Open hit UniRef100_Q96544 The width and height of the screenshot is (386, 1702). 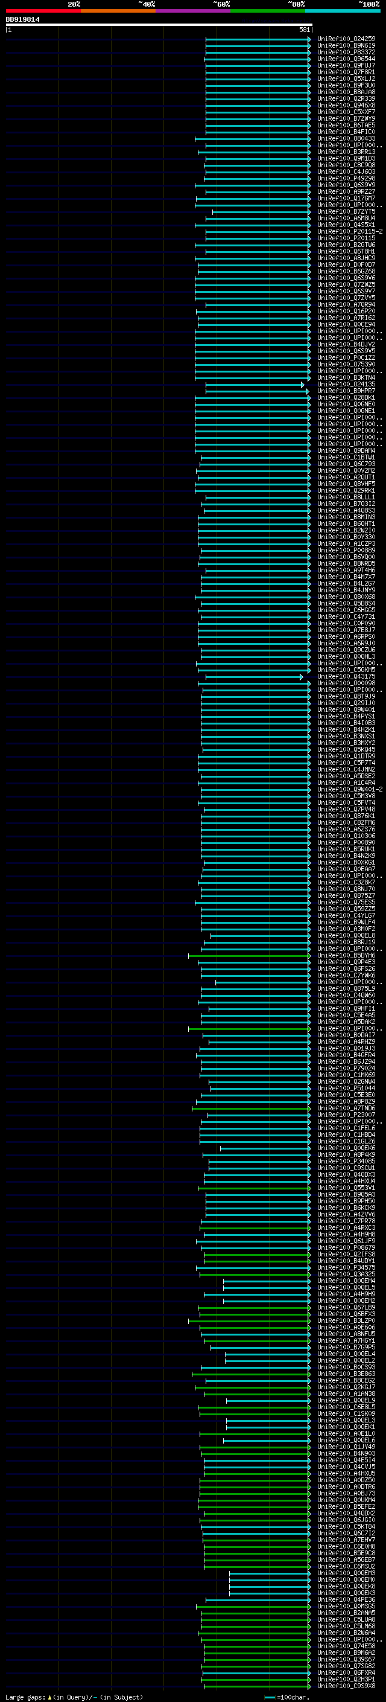tap(346, 59)
